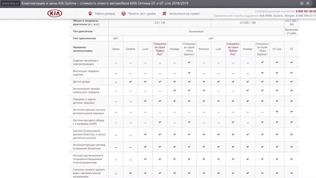Screen dimensions: 316x178
Task: Click the Датчик дождя dash under Classic
Action: coord(116,82)
